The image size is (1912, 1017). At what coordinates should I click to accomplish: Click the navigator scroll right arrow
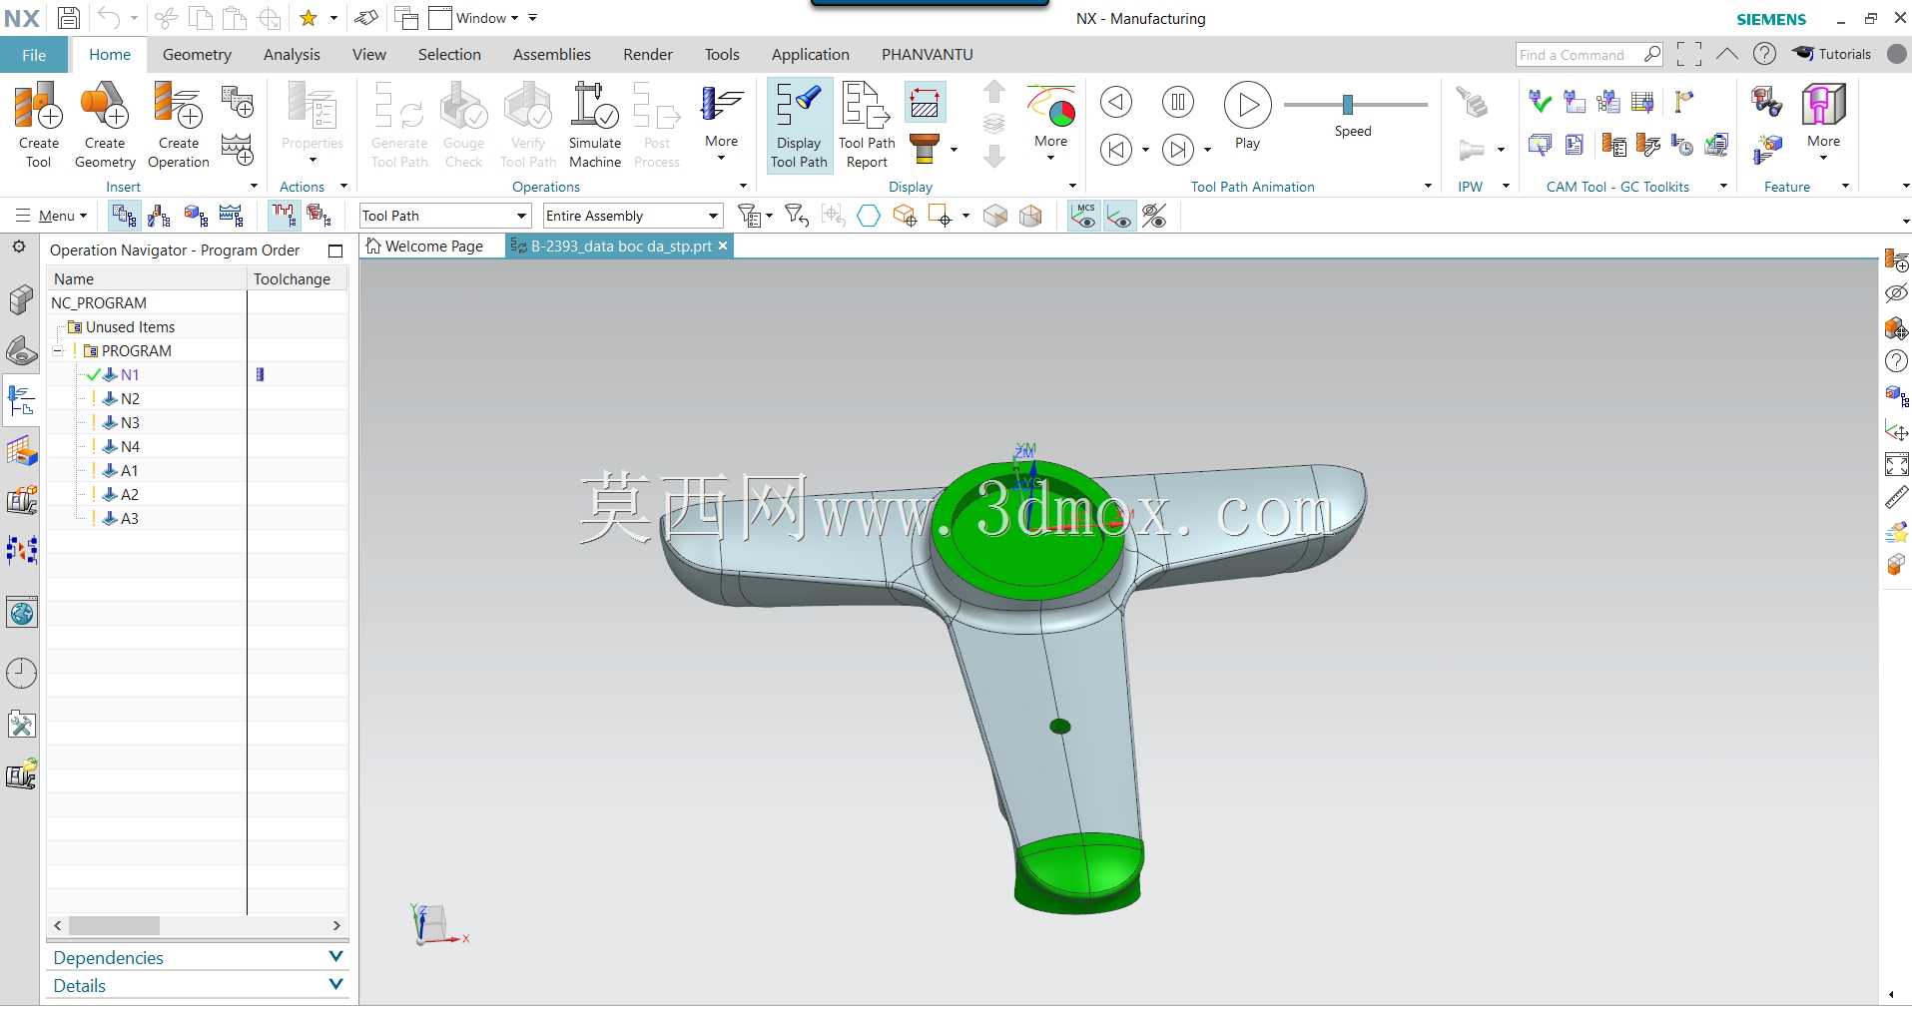coord(336,926)
